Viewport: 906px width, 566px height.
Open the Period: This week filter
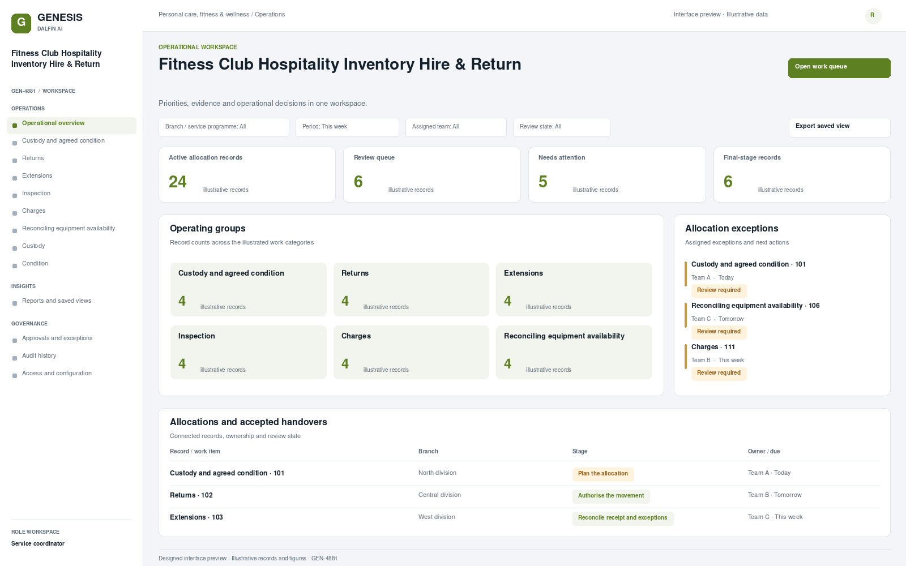347,127
